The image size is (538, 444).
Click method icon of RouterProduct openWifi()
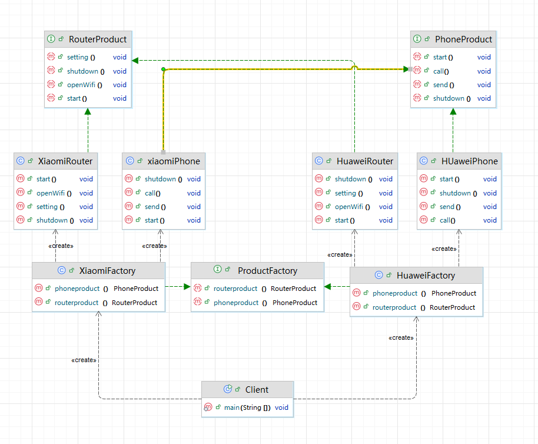tap(51, 84)
